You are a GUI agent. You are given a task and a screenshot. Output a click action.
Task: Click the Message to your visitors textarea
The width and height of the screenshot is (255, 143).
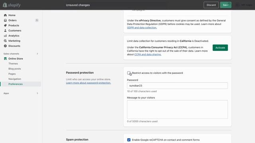click(177, 110)
